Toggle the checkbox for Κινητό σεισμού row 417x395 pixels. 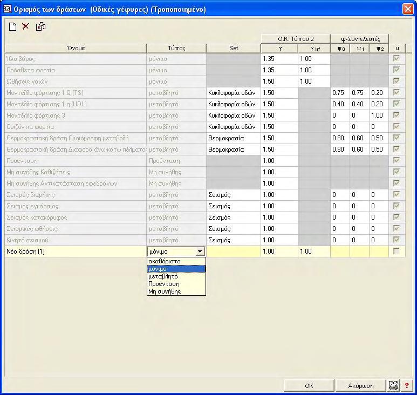(x=397, y=240)
